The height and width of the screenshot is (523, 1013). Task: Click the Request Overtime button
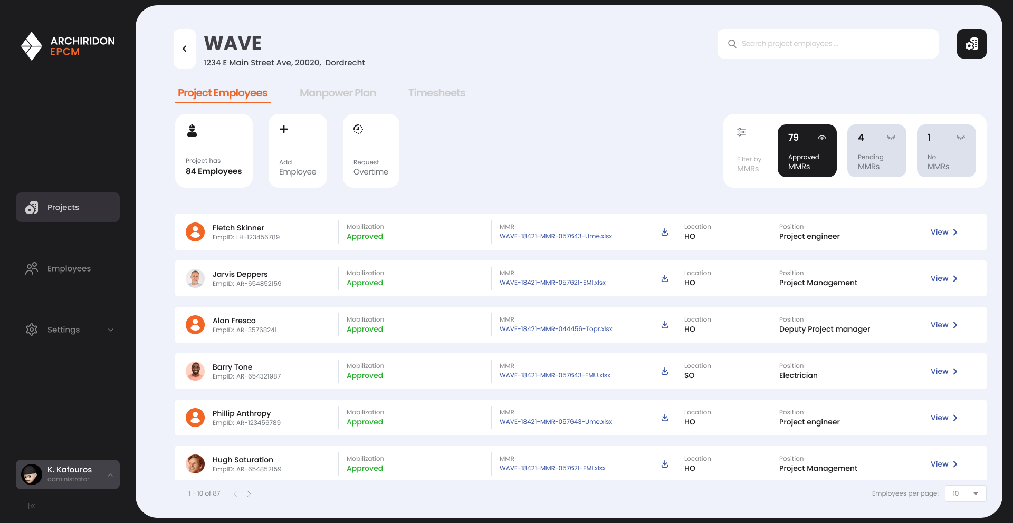[371, 151]
